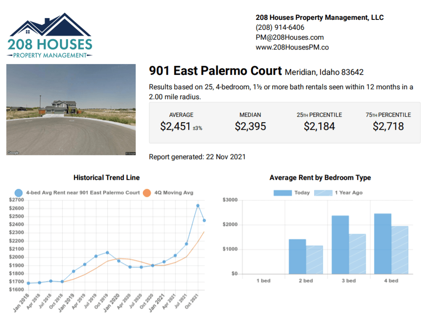Image resolution: width=425 pixels, height=316 pixels.
Task: Click the 901 East Palermo Court heading
Action: tap(214, 71)
